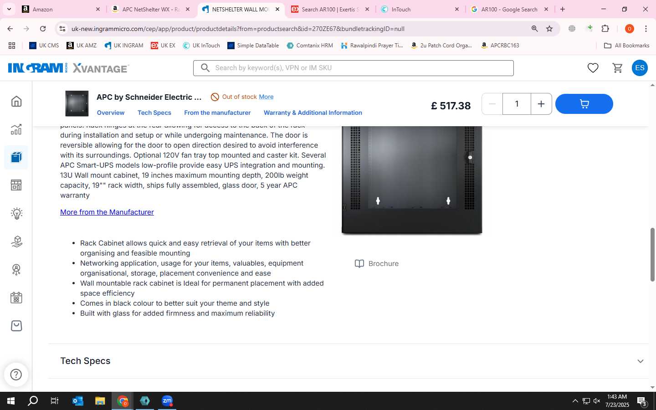Viewport: 656px width, 410px height.
Task: Open the ES user profile avatar
Action: click(x=640, y=68)
